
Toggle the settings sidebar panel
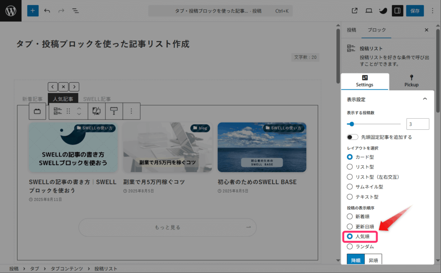tap(398, 11)
